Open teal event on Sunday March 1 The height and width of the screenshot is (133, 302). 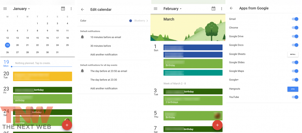pos(193,73)
